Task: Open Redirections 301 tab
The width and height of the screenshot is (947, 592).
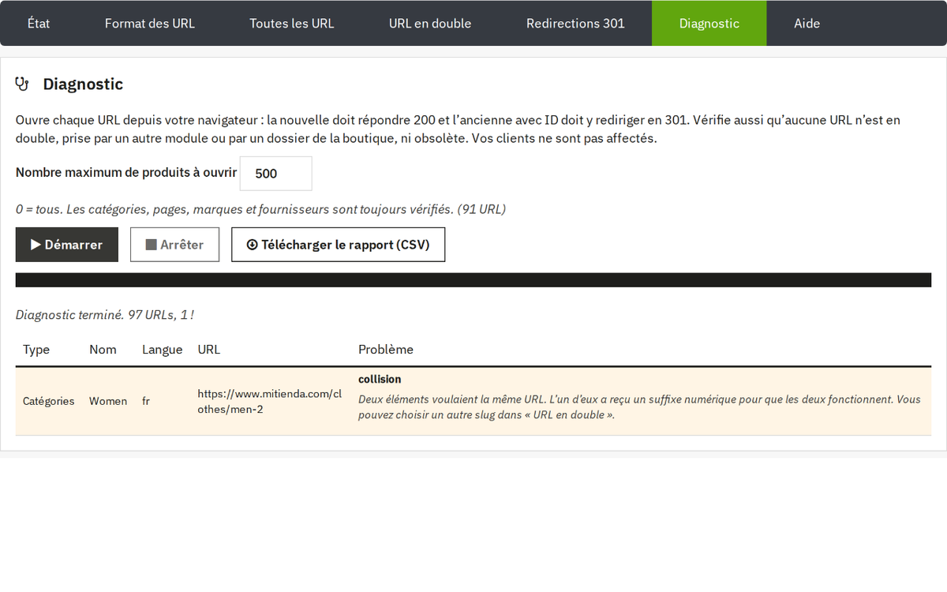Action: click(575, 23)
